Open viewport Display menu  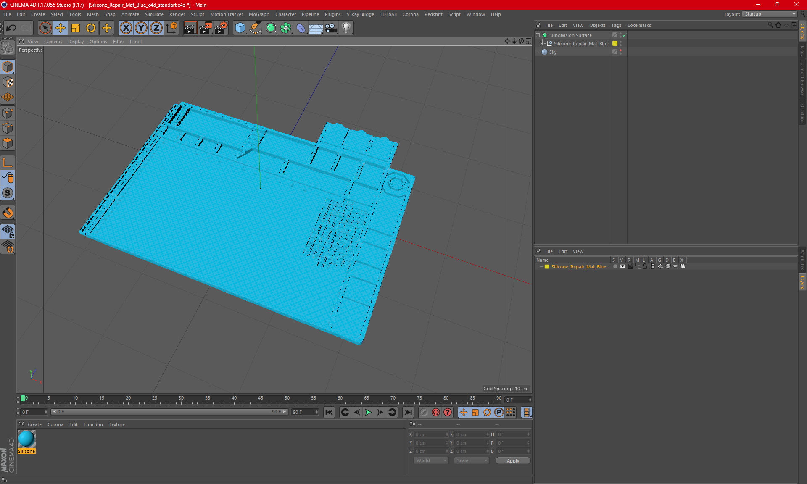[76, 42]
